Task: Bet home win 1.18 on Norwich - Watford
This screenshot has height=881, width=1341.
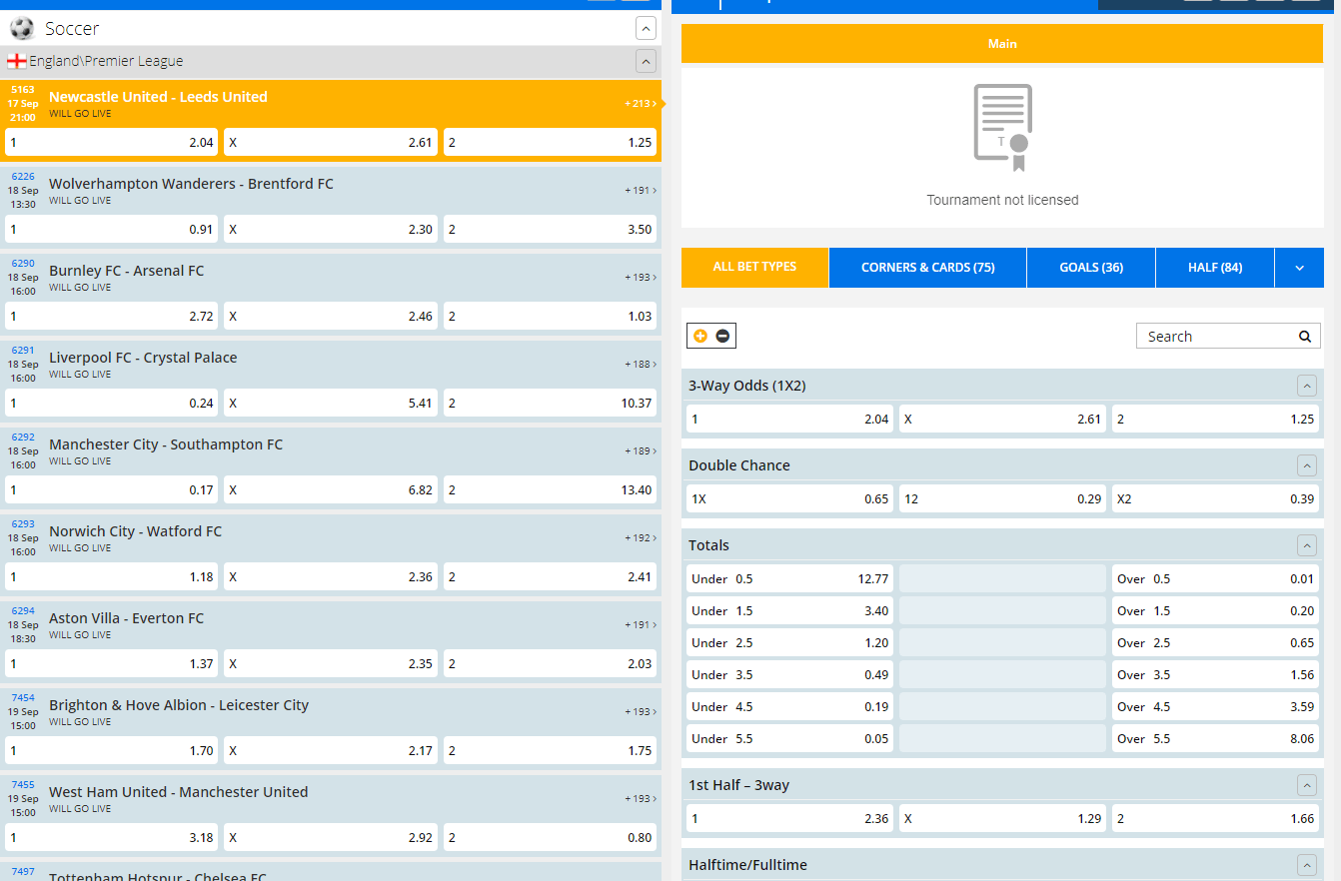Action: point(111,577)
